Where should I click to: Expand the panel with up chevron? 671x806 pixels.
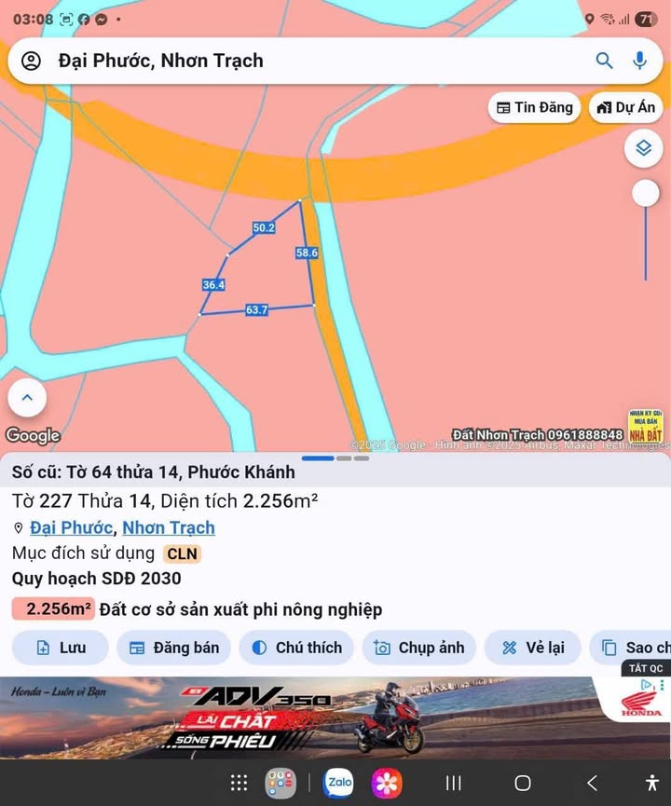(x=27, y=397)
